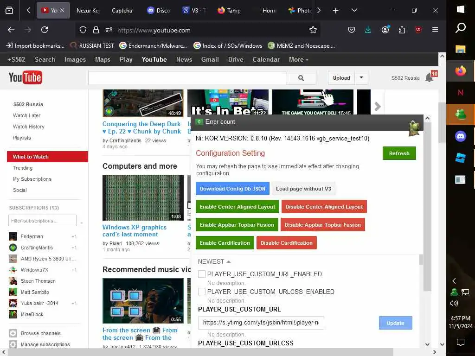Click the Endermanch/Malware bookmark
475x356 pixels.
pos(153,46)
